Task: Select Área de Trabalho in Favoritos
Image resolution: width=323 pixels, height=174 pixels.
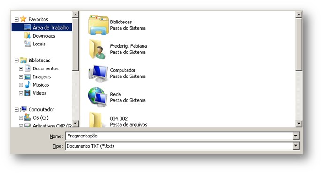Action: (x=51, y=27)
